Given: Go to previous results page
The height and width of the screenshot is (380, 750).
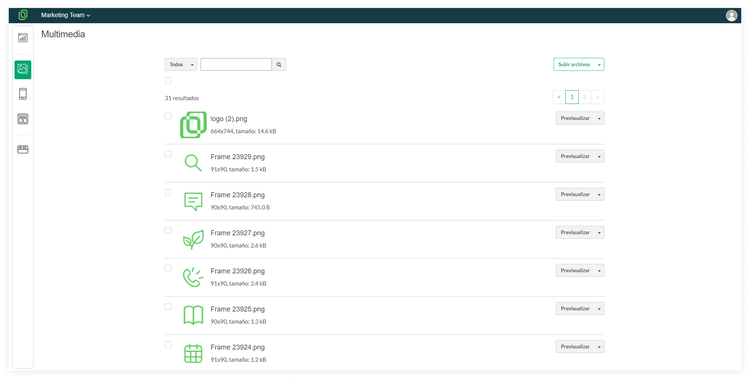Looking at the screenshot, I should [x=559, y=97].
